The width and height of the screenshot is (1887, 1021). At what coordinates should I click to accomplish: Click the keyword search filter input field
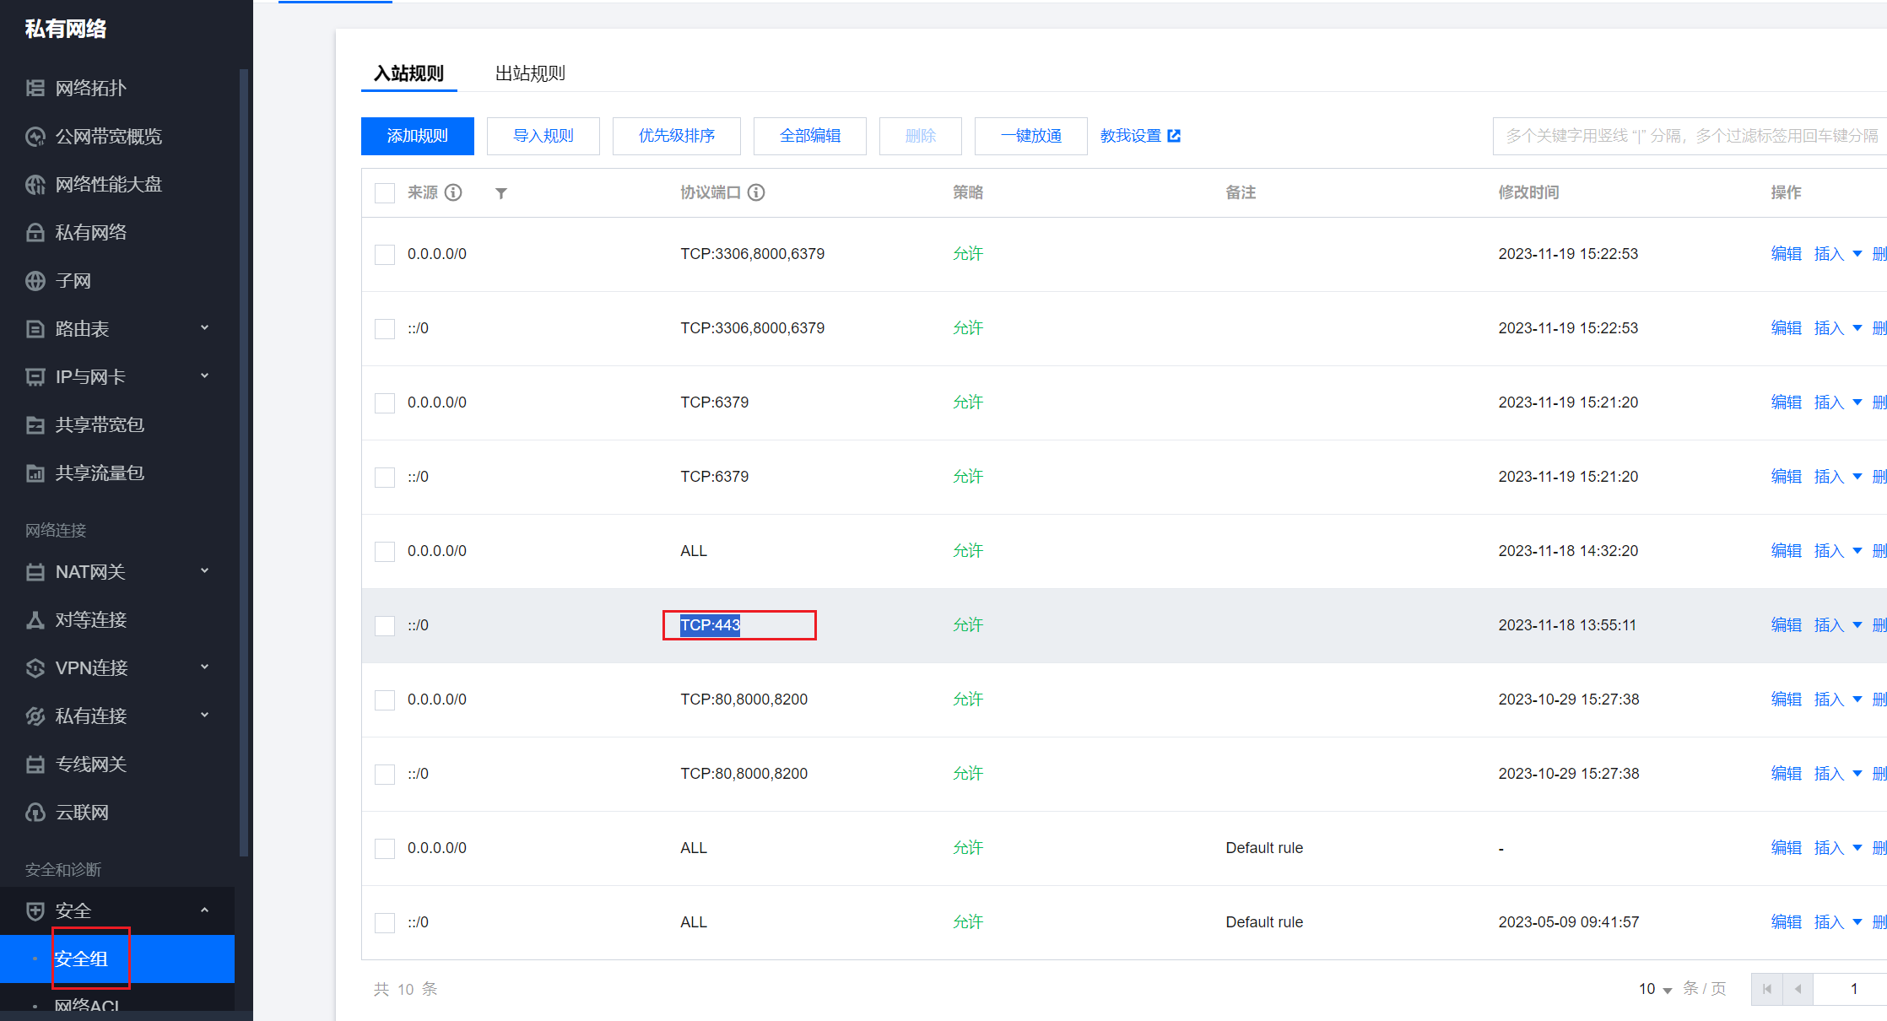coord(1688,136)
